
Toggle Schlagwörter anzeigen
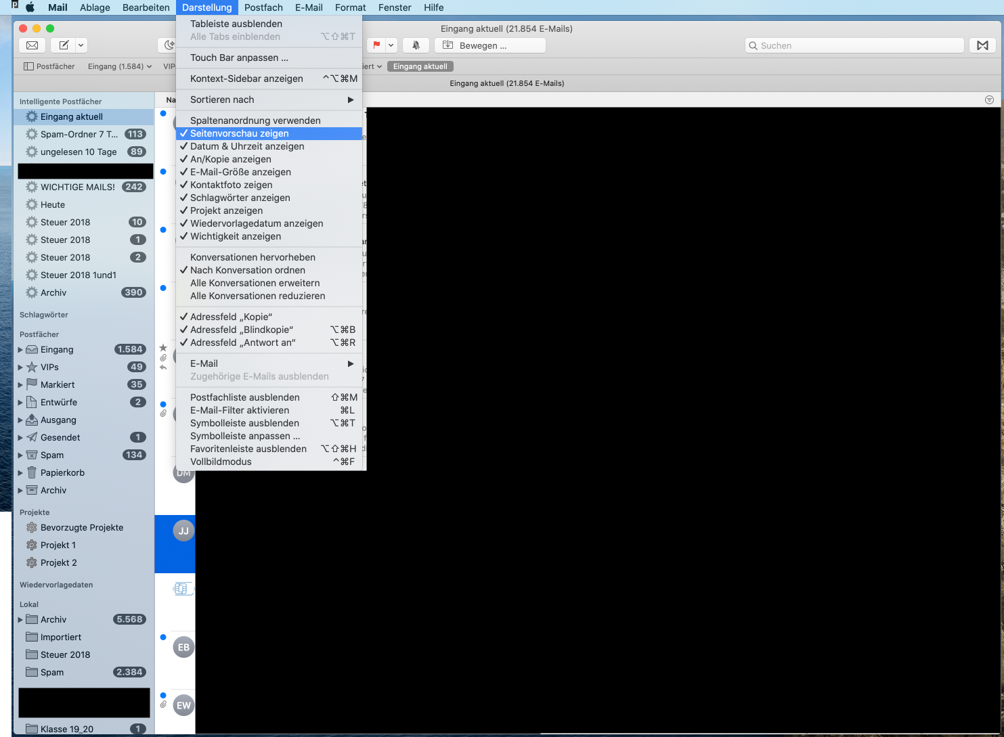point(269,198)
